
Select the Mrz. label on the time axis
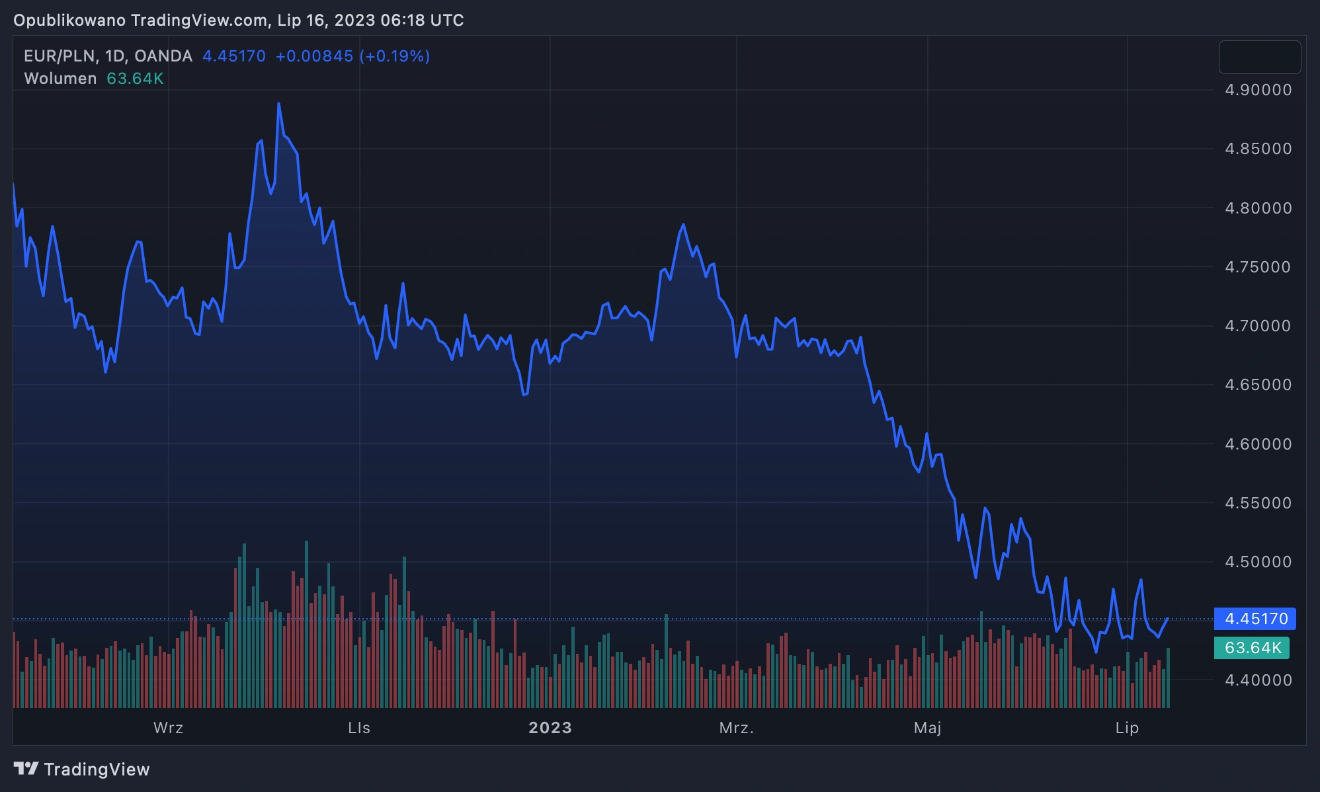coord(737,728)
